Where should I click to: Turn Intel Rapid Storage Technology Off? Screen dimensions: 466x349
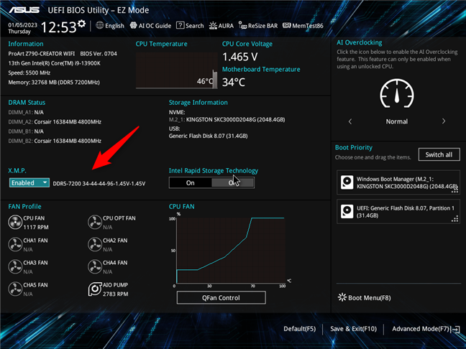(x=233, y=183)
